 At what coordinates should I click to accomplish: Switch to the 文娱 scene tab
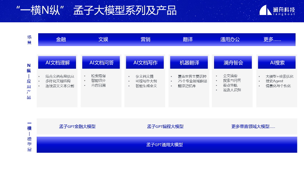[103, 39]
